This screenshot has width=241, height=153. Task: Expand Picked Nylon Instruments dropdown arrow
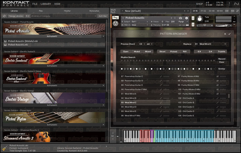click(x=103, y=125)
